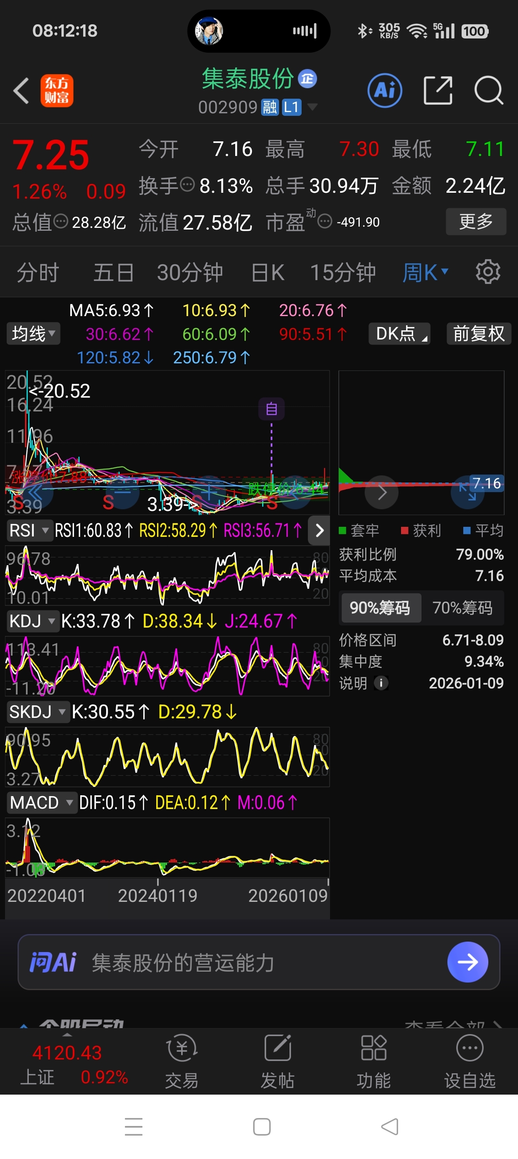518x1159 pixels.
Task: Tap the 集泰股份 stock title
Action: pos(248,79)
